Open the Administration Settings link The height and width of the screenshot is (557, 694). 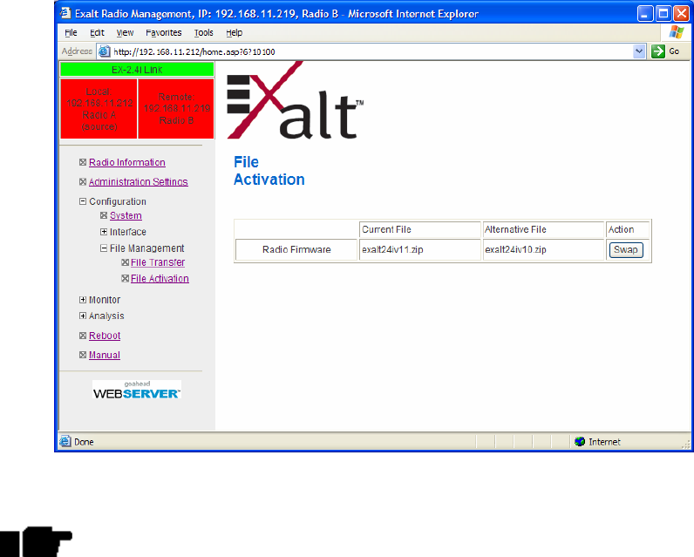click(x=138, y=182)
